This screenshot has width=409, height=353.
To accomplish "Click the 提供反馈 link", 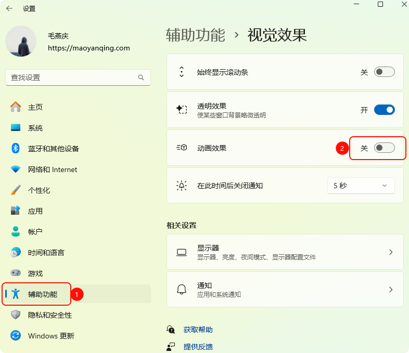I will (x=198, y=347).
